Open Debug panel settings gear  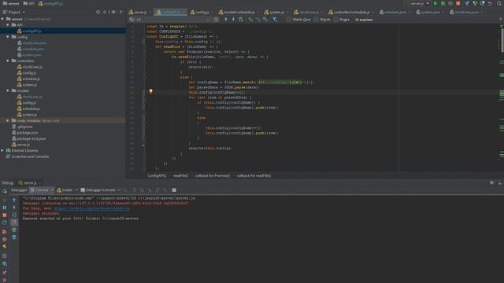pyautogui.click(x=491, y=182)
